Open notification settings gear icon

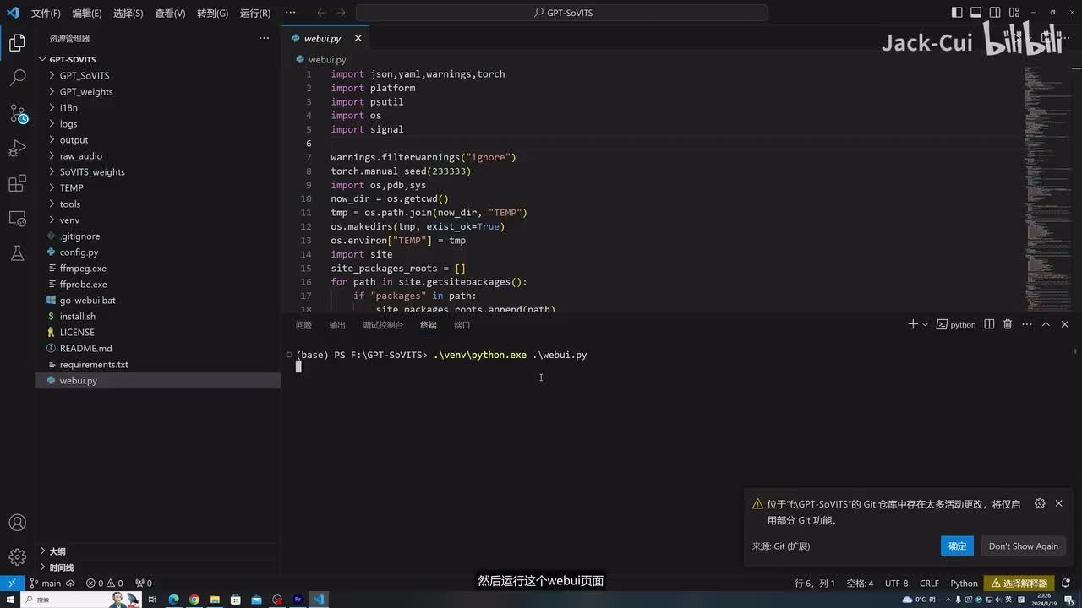pyautogui.click(x=1040, y=503)
